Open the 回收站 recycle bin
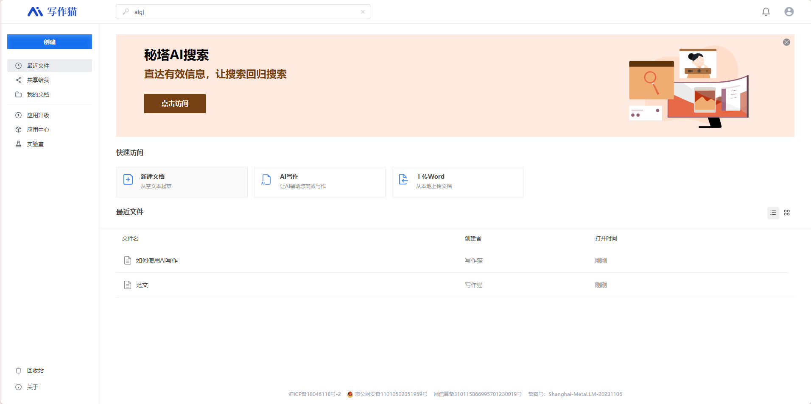This screenshot has height=404, width=811. point(35,371)
